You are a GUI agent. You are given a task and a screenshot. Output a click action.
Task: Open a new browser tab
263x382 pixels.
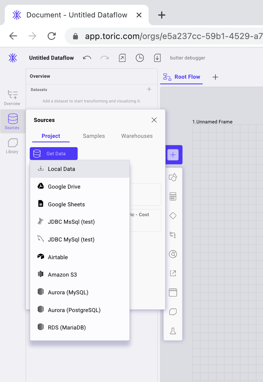[161, 15]
